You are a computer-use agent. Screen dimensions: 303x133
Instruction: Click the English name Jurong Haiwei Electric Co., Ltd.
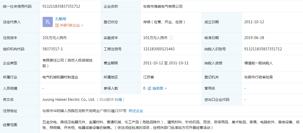69,100
